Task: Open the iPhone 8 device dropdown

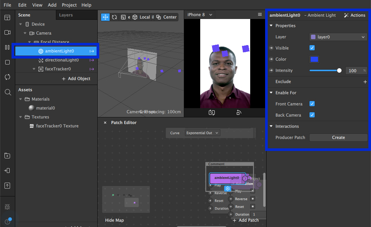Action: tap(200, 15)
